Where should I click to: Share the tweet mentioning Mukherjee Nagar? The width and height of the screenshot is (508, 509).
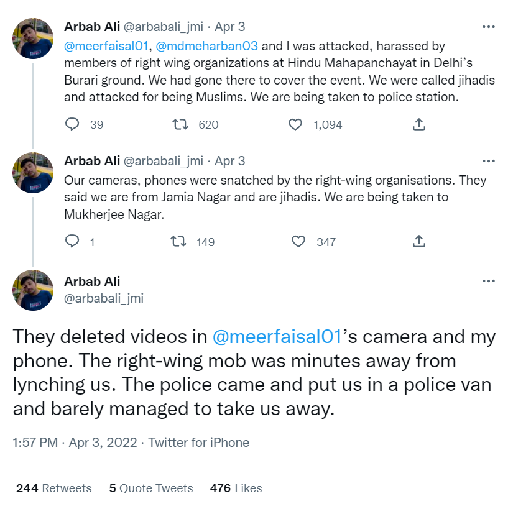tap(419, 241)
